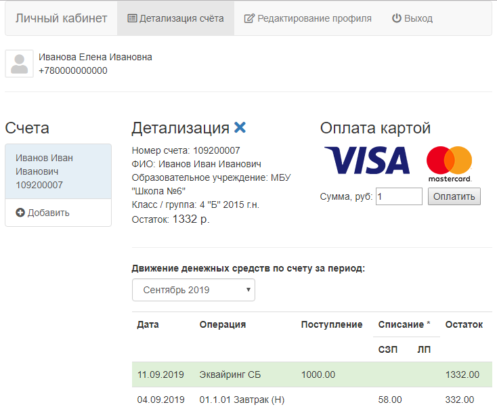
Task: Click the Остаток column header
Action: point(464,324)
